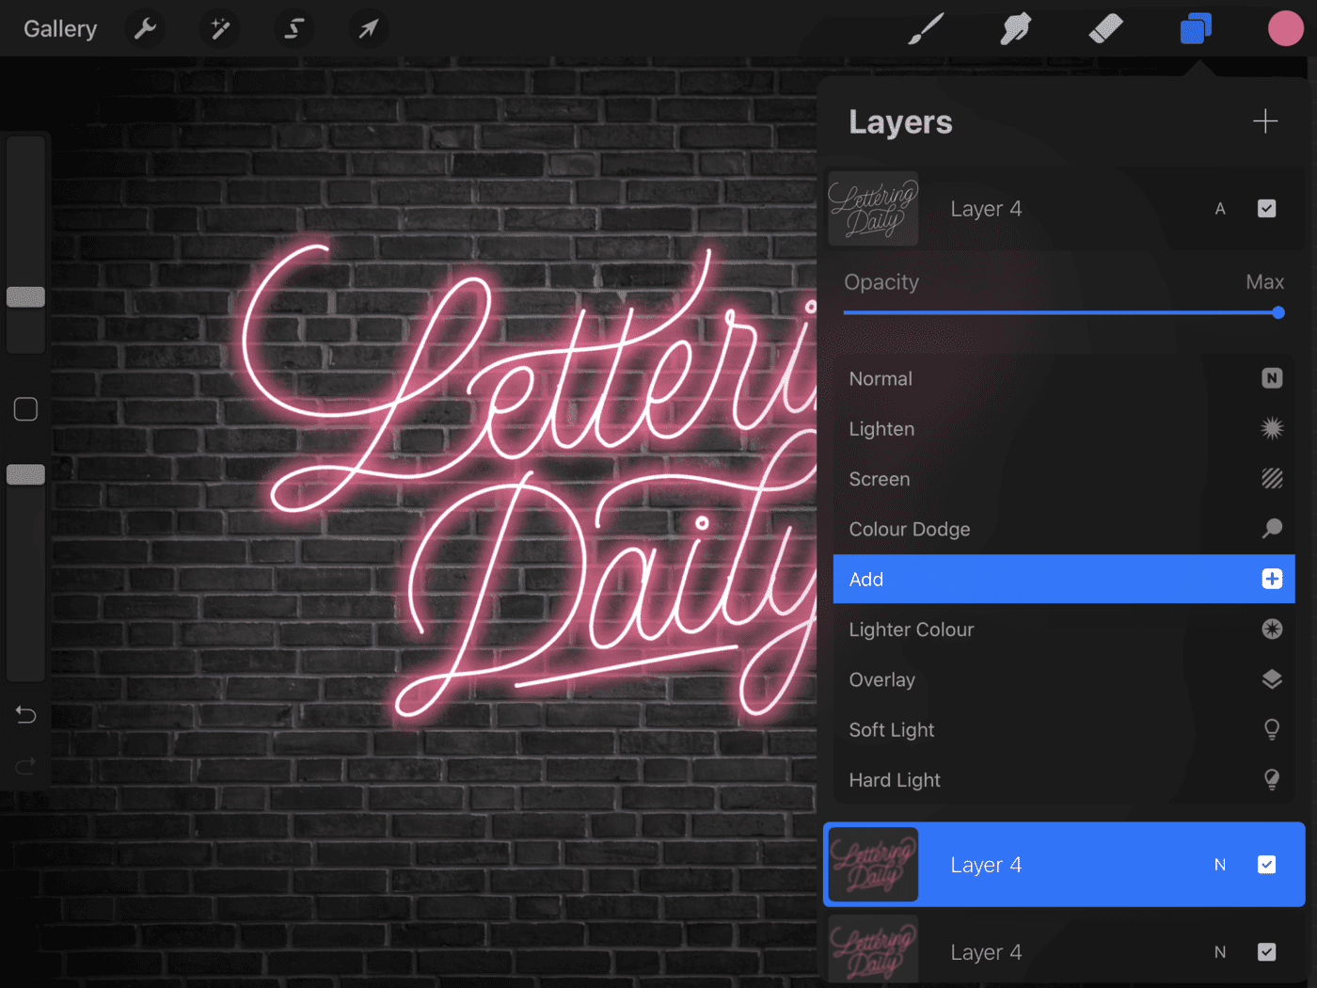Choose Lighten blend mode
The width and height of the screenshot is (1317, 988).
click(1064, 428)
